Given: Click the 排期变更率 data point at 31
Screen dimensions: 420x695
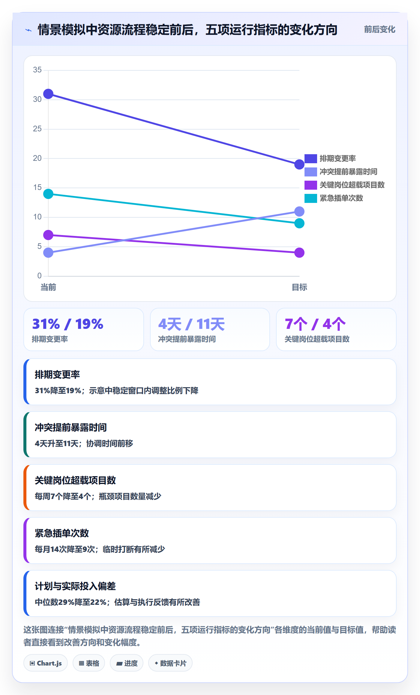Looking at the screenshot, I should pyautogui.click(x=48, y=94).
